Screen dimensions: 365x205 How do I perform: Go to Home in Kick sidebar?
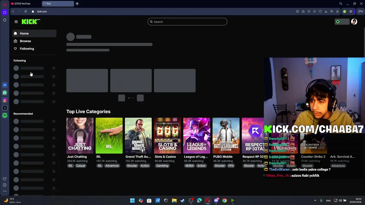tap(35, 33)
